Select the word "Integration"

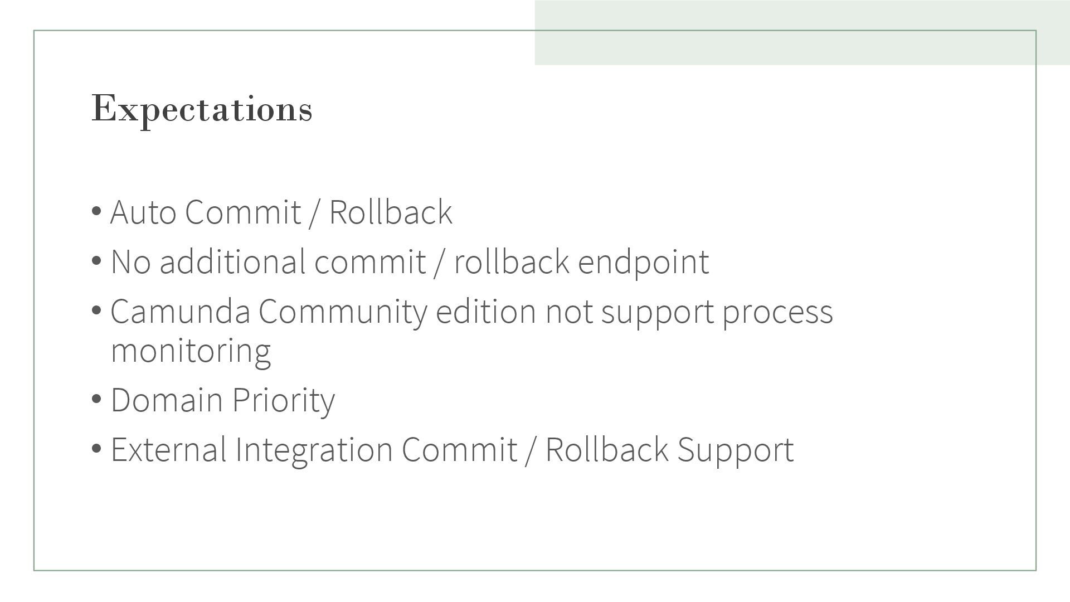(x=314, y=449)
